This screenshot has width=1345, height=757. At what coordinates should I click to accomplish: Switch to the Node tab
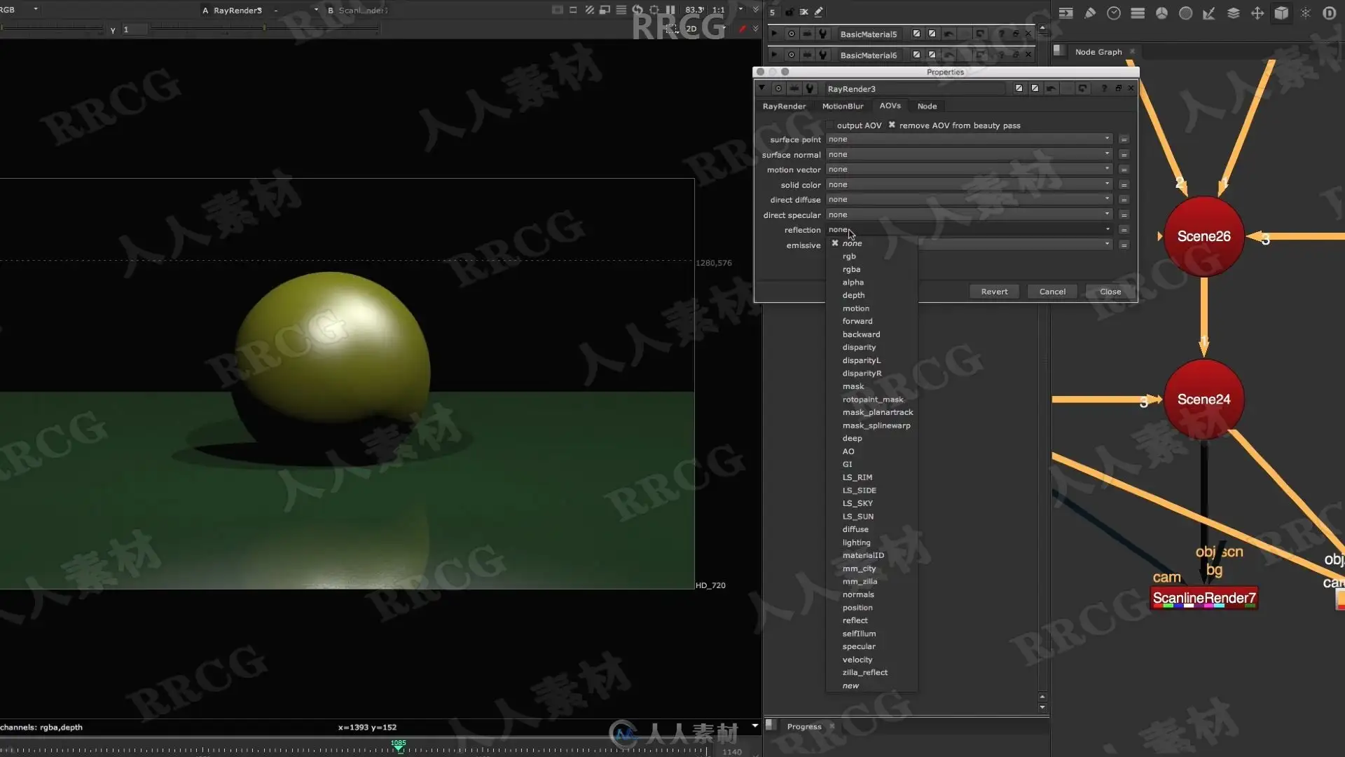click(927, 106)
